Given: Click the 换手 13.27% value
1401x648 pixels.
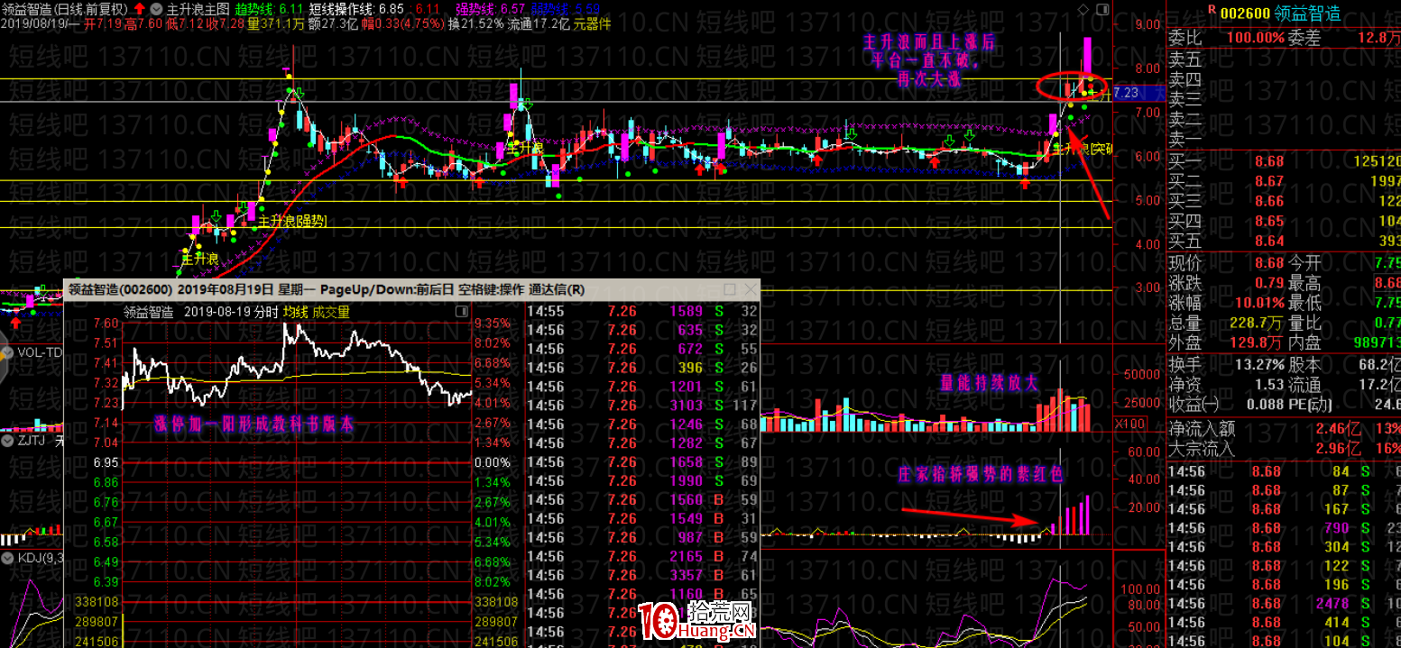Looking at the screenshot, I should tap(1258, 365).
